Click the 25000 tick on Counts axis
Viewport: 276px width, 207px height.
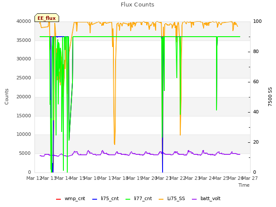pos(24,78)
